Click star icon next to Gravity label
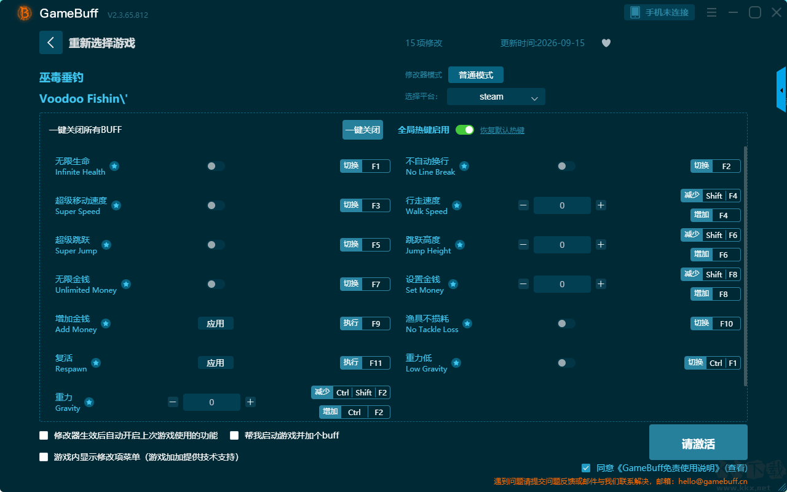 point(89,402)
